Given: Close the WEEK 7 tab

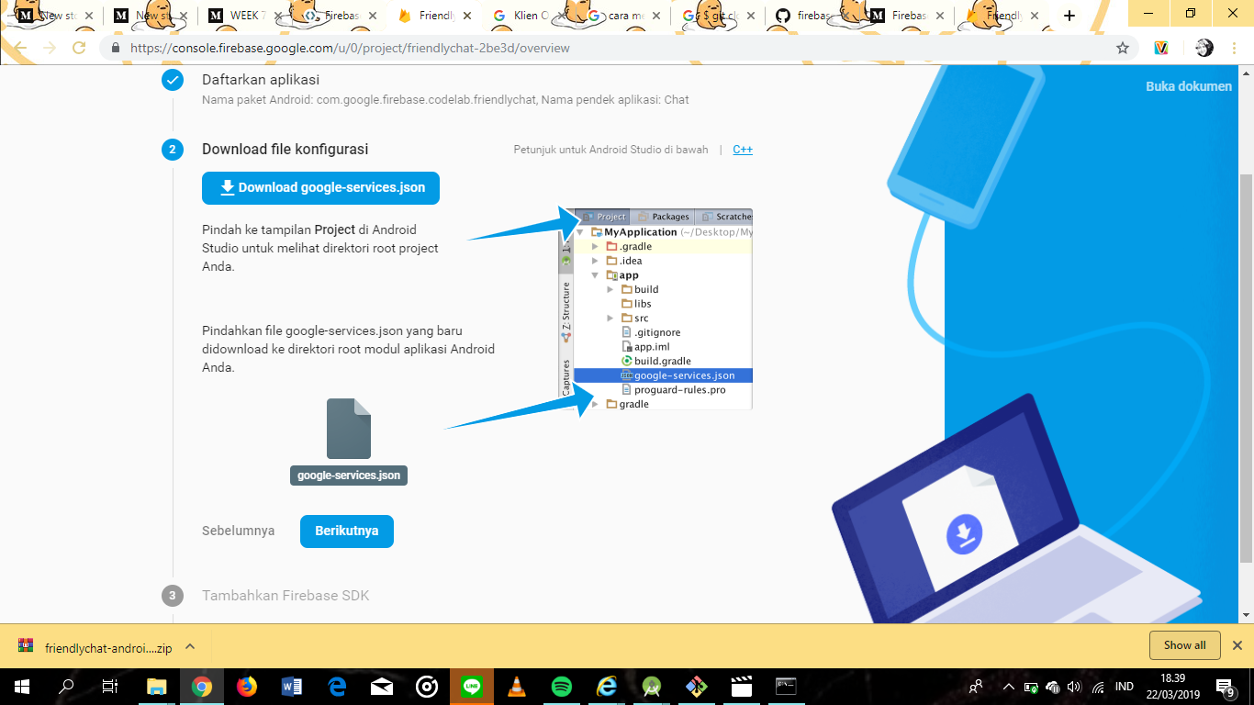Looking at the screenshot, I should tap(278, 16).
